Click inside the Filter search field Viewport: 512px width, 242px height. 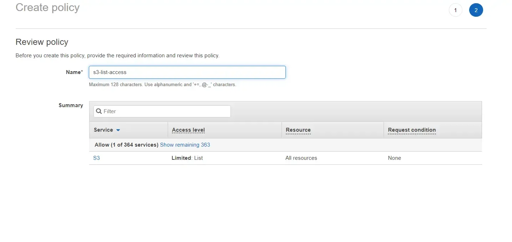coord(161,111)
